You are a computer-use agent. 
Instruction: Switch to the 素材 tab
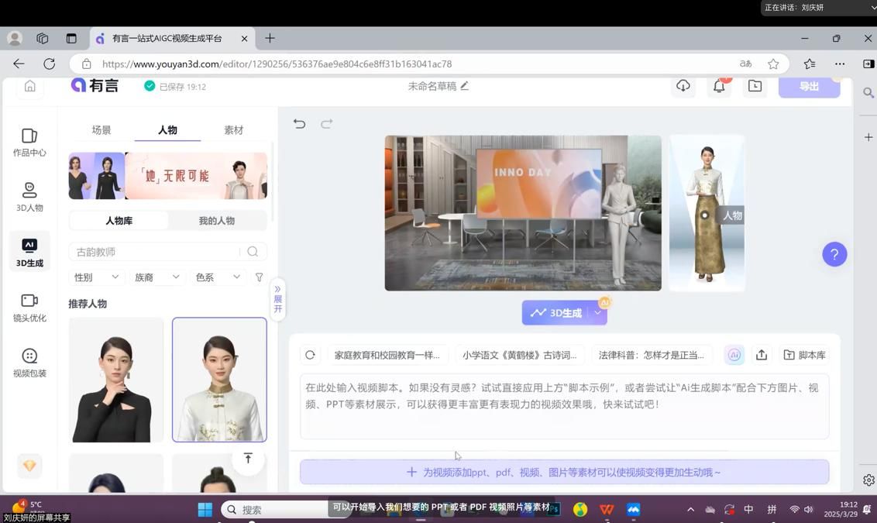point(233,130)
